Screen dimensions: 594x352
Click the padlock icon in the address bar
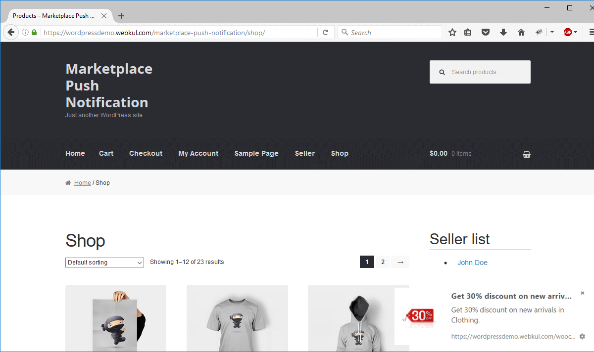click(34, 32)
